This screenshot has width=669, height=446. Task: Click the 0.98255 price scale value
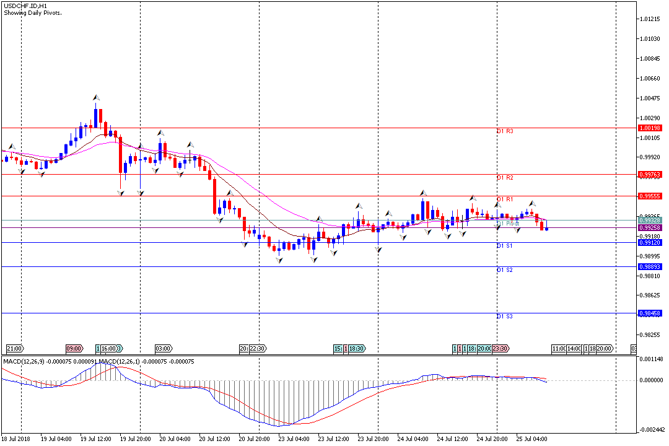coord(650,335)
